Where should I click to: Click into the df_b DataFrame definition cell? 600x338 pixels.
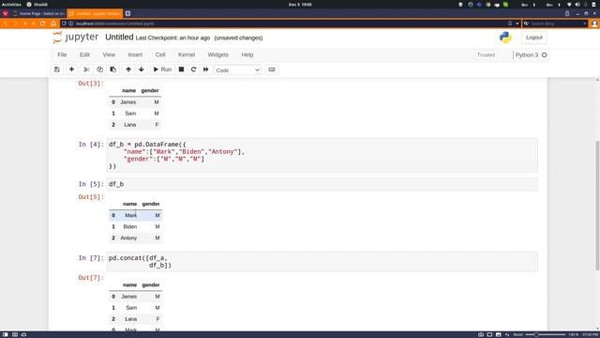pyautogui.click(x=322, y=155)
